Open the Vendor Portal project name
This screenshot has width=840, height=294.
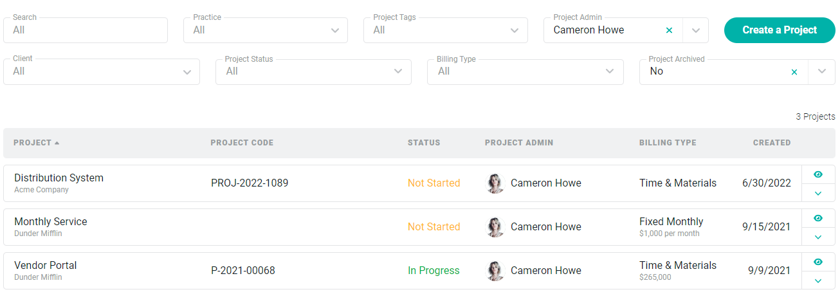[x=46, y=265]
